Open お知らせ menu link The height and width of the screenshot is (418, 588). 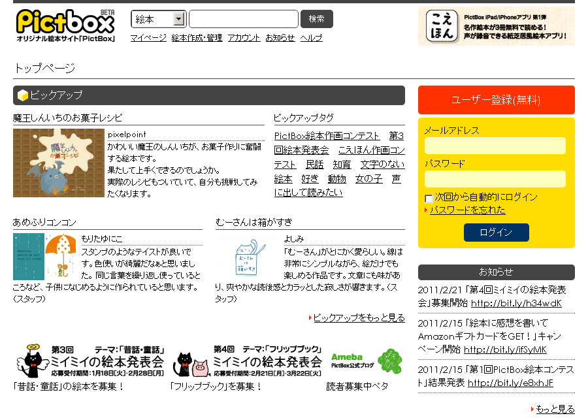[280, 38]
